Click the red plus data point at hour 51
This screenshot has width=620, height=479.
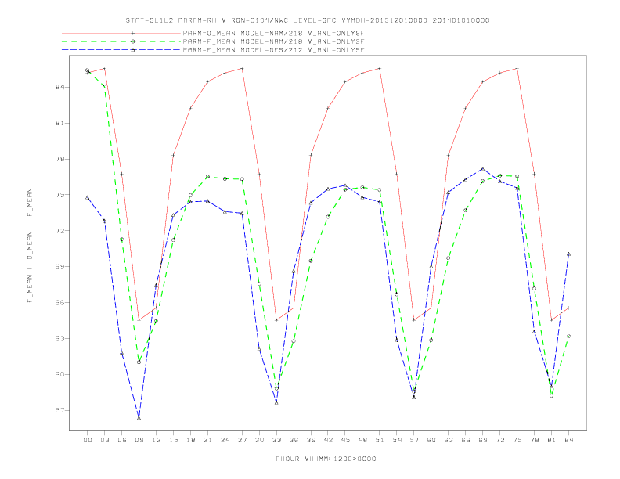click(380, 68)
